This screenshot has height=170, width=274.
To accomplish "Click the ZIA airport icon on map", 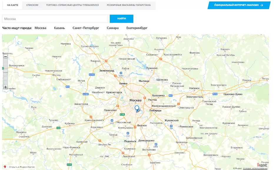I will click(x=171, y=126).
